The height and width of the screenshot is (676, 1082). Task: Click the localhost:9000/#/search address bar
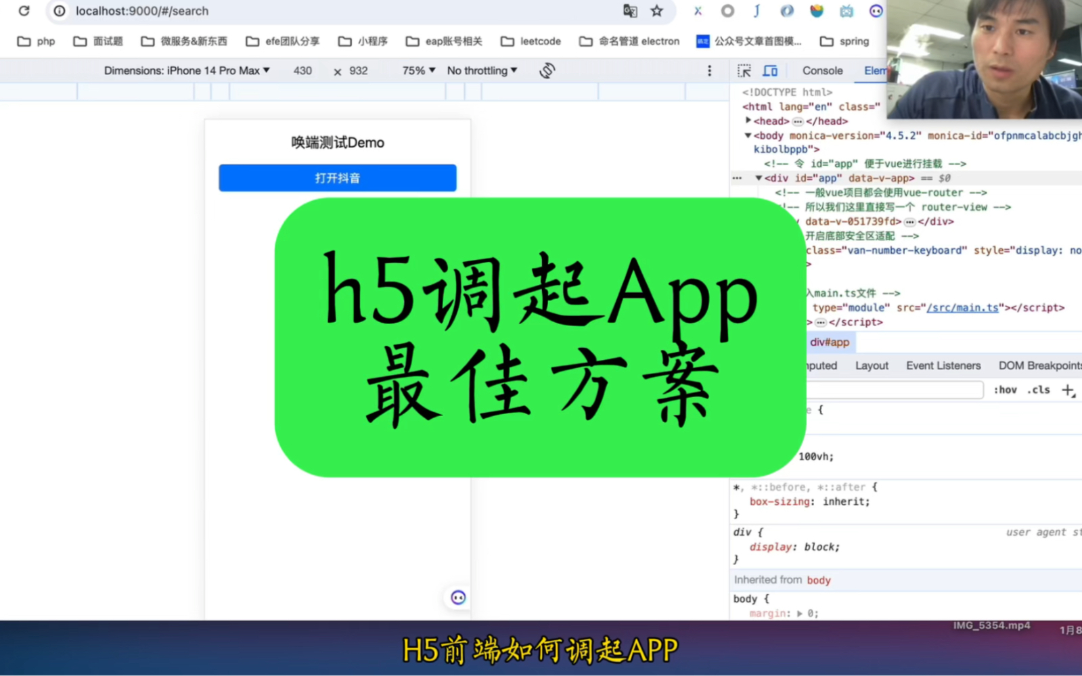(x=142, y=11)
